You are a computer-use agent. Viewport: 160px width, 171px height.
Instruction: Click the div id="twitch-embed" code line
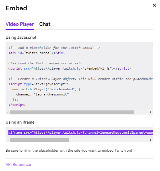37,53
